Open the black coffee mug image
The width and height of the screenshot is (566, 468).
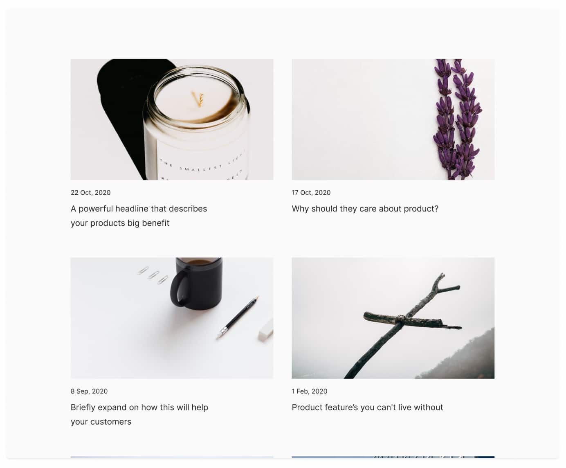pos(172,318)
